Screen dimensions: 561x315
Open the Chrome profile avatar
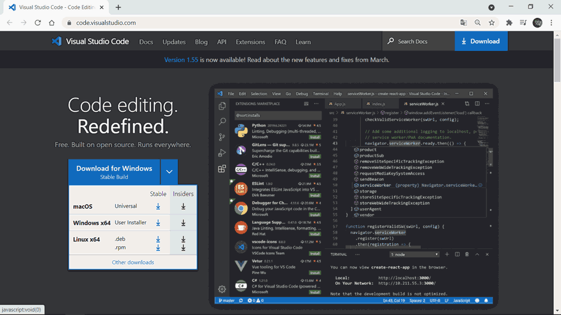tap(537, 22)
